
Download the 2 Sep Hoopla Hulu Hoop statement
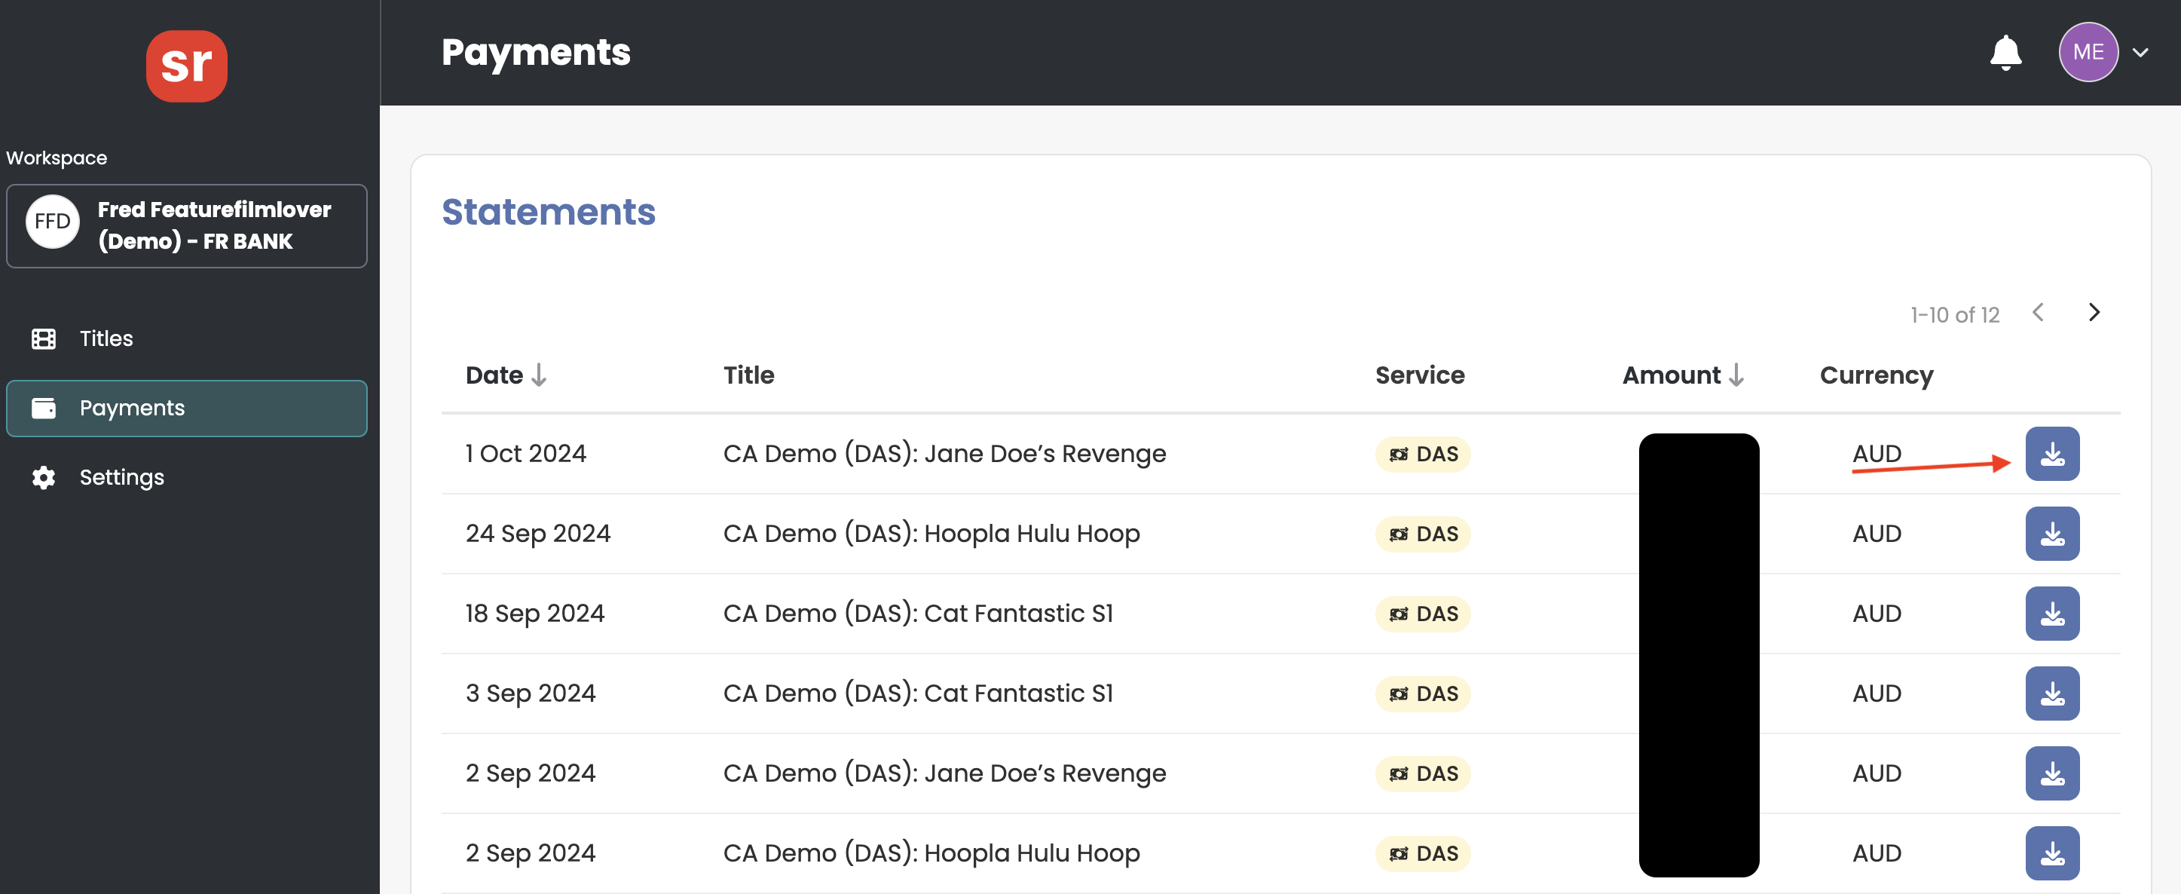pyautogui.click(x=2051, y=853)
